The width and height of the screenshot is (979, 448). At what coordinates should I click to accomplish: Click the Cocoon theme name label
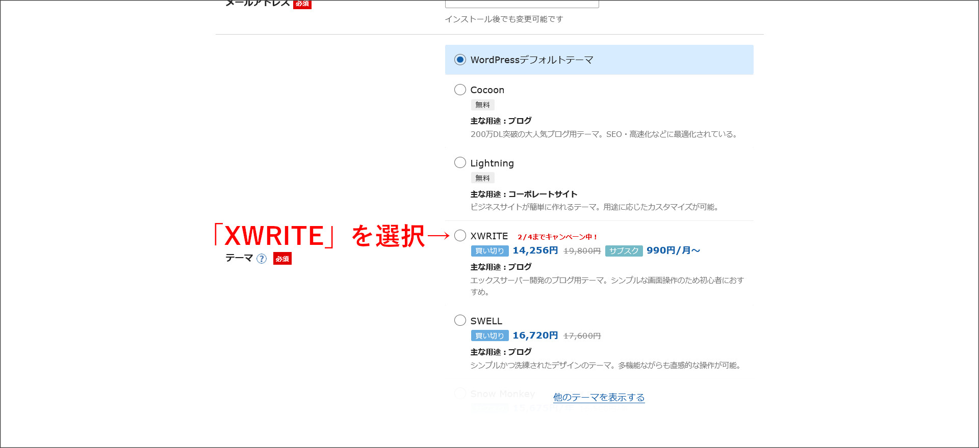point(487,90)
